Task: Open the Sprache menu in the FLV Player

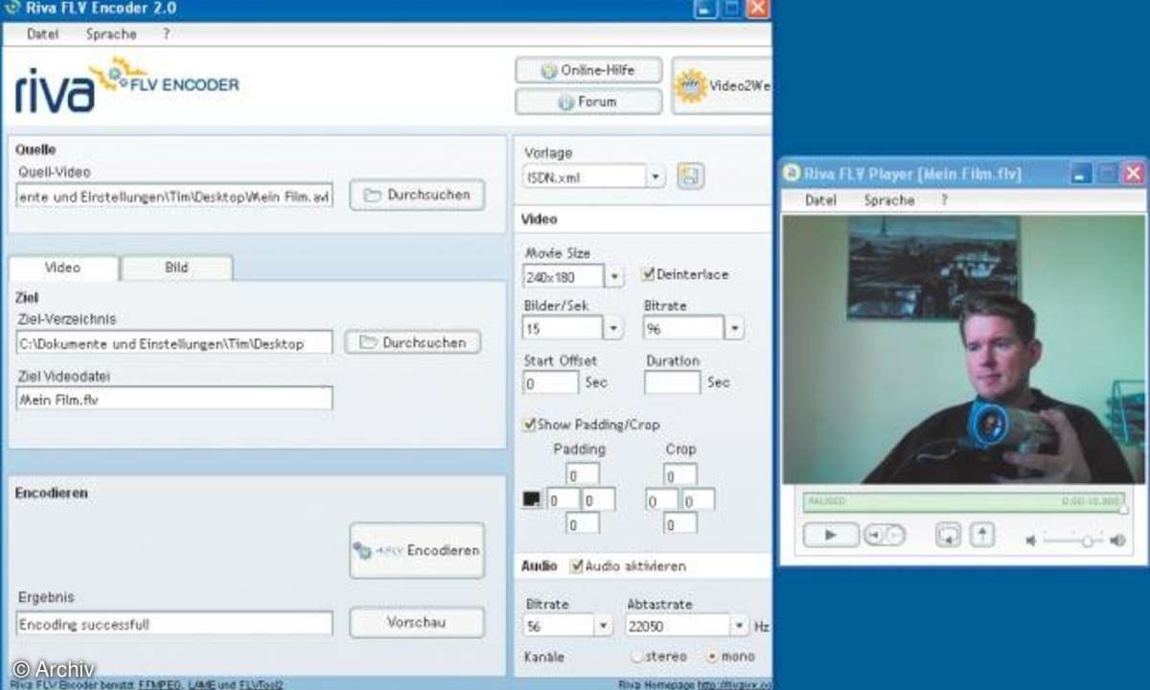Action: [889, 200]
